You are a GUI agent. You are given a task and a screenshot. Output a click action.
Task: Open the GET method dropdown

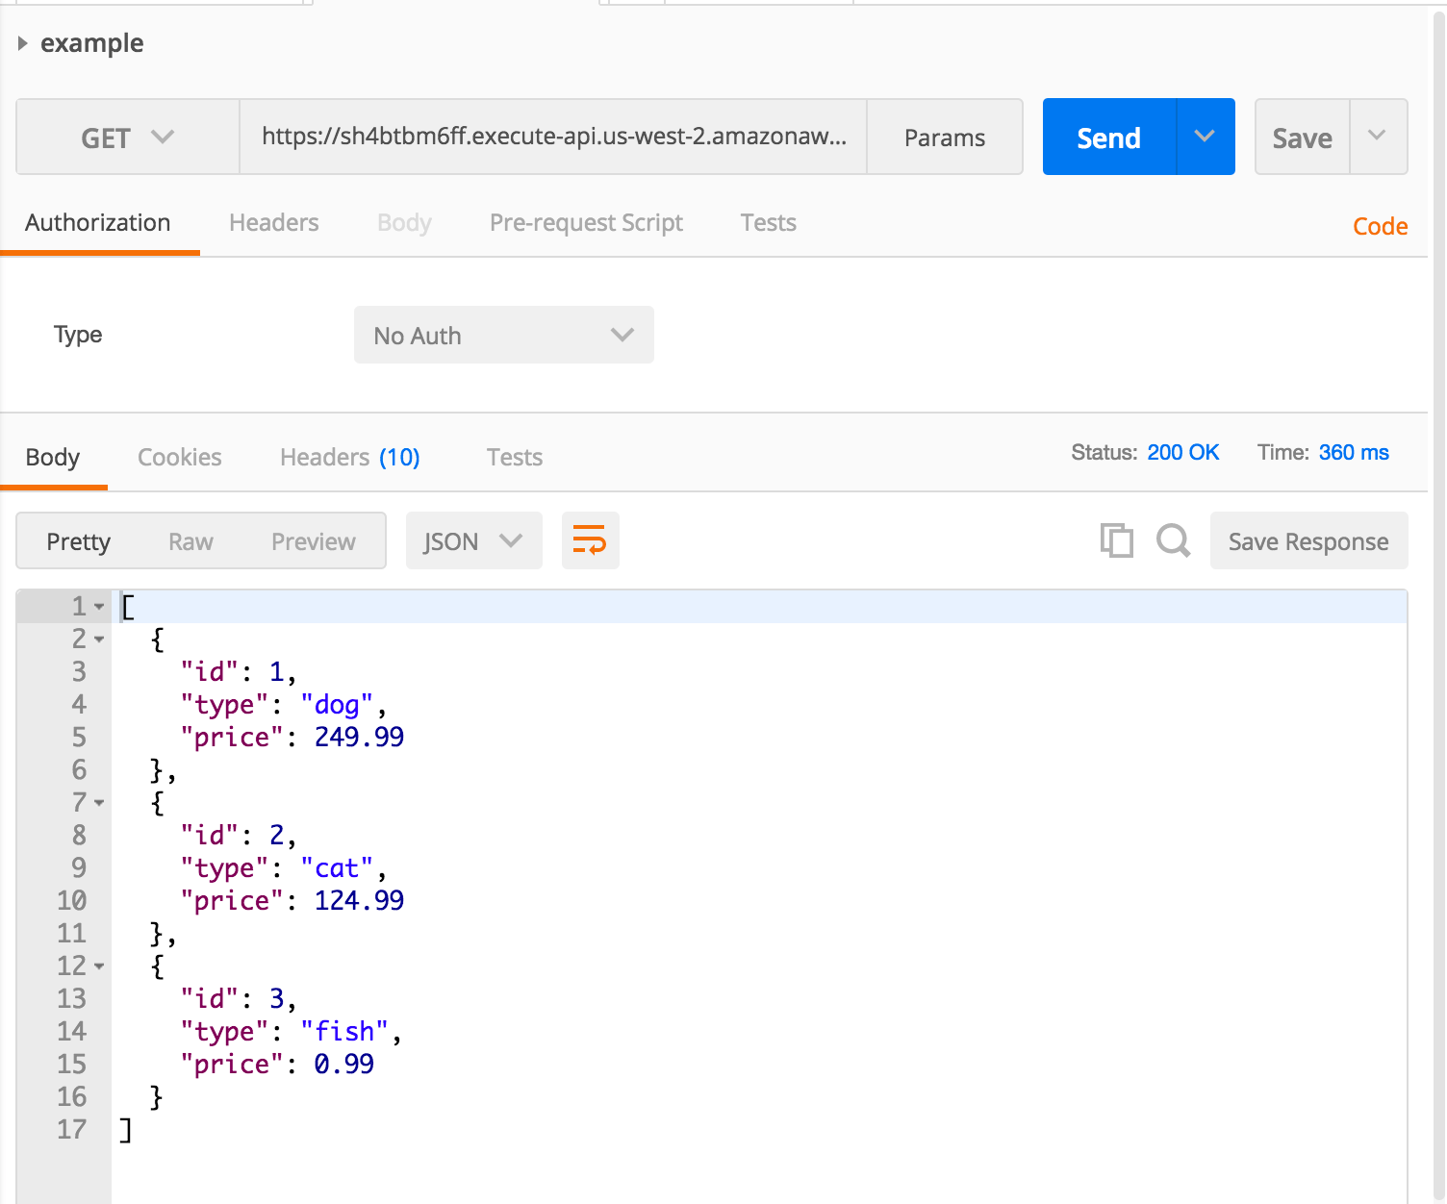coord(128,137)
